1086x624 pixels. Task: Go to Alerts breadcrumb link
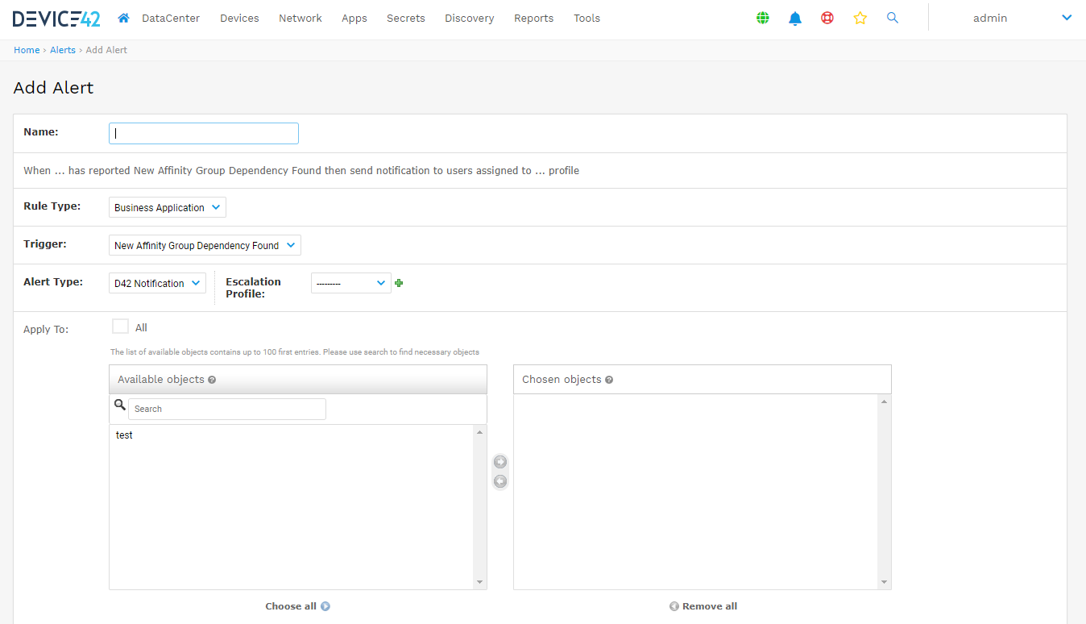(63, 50)
